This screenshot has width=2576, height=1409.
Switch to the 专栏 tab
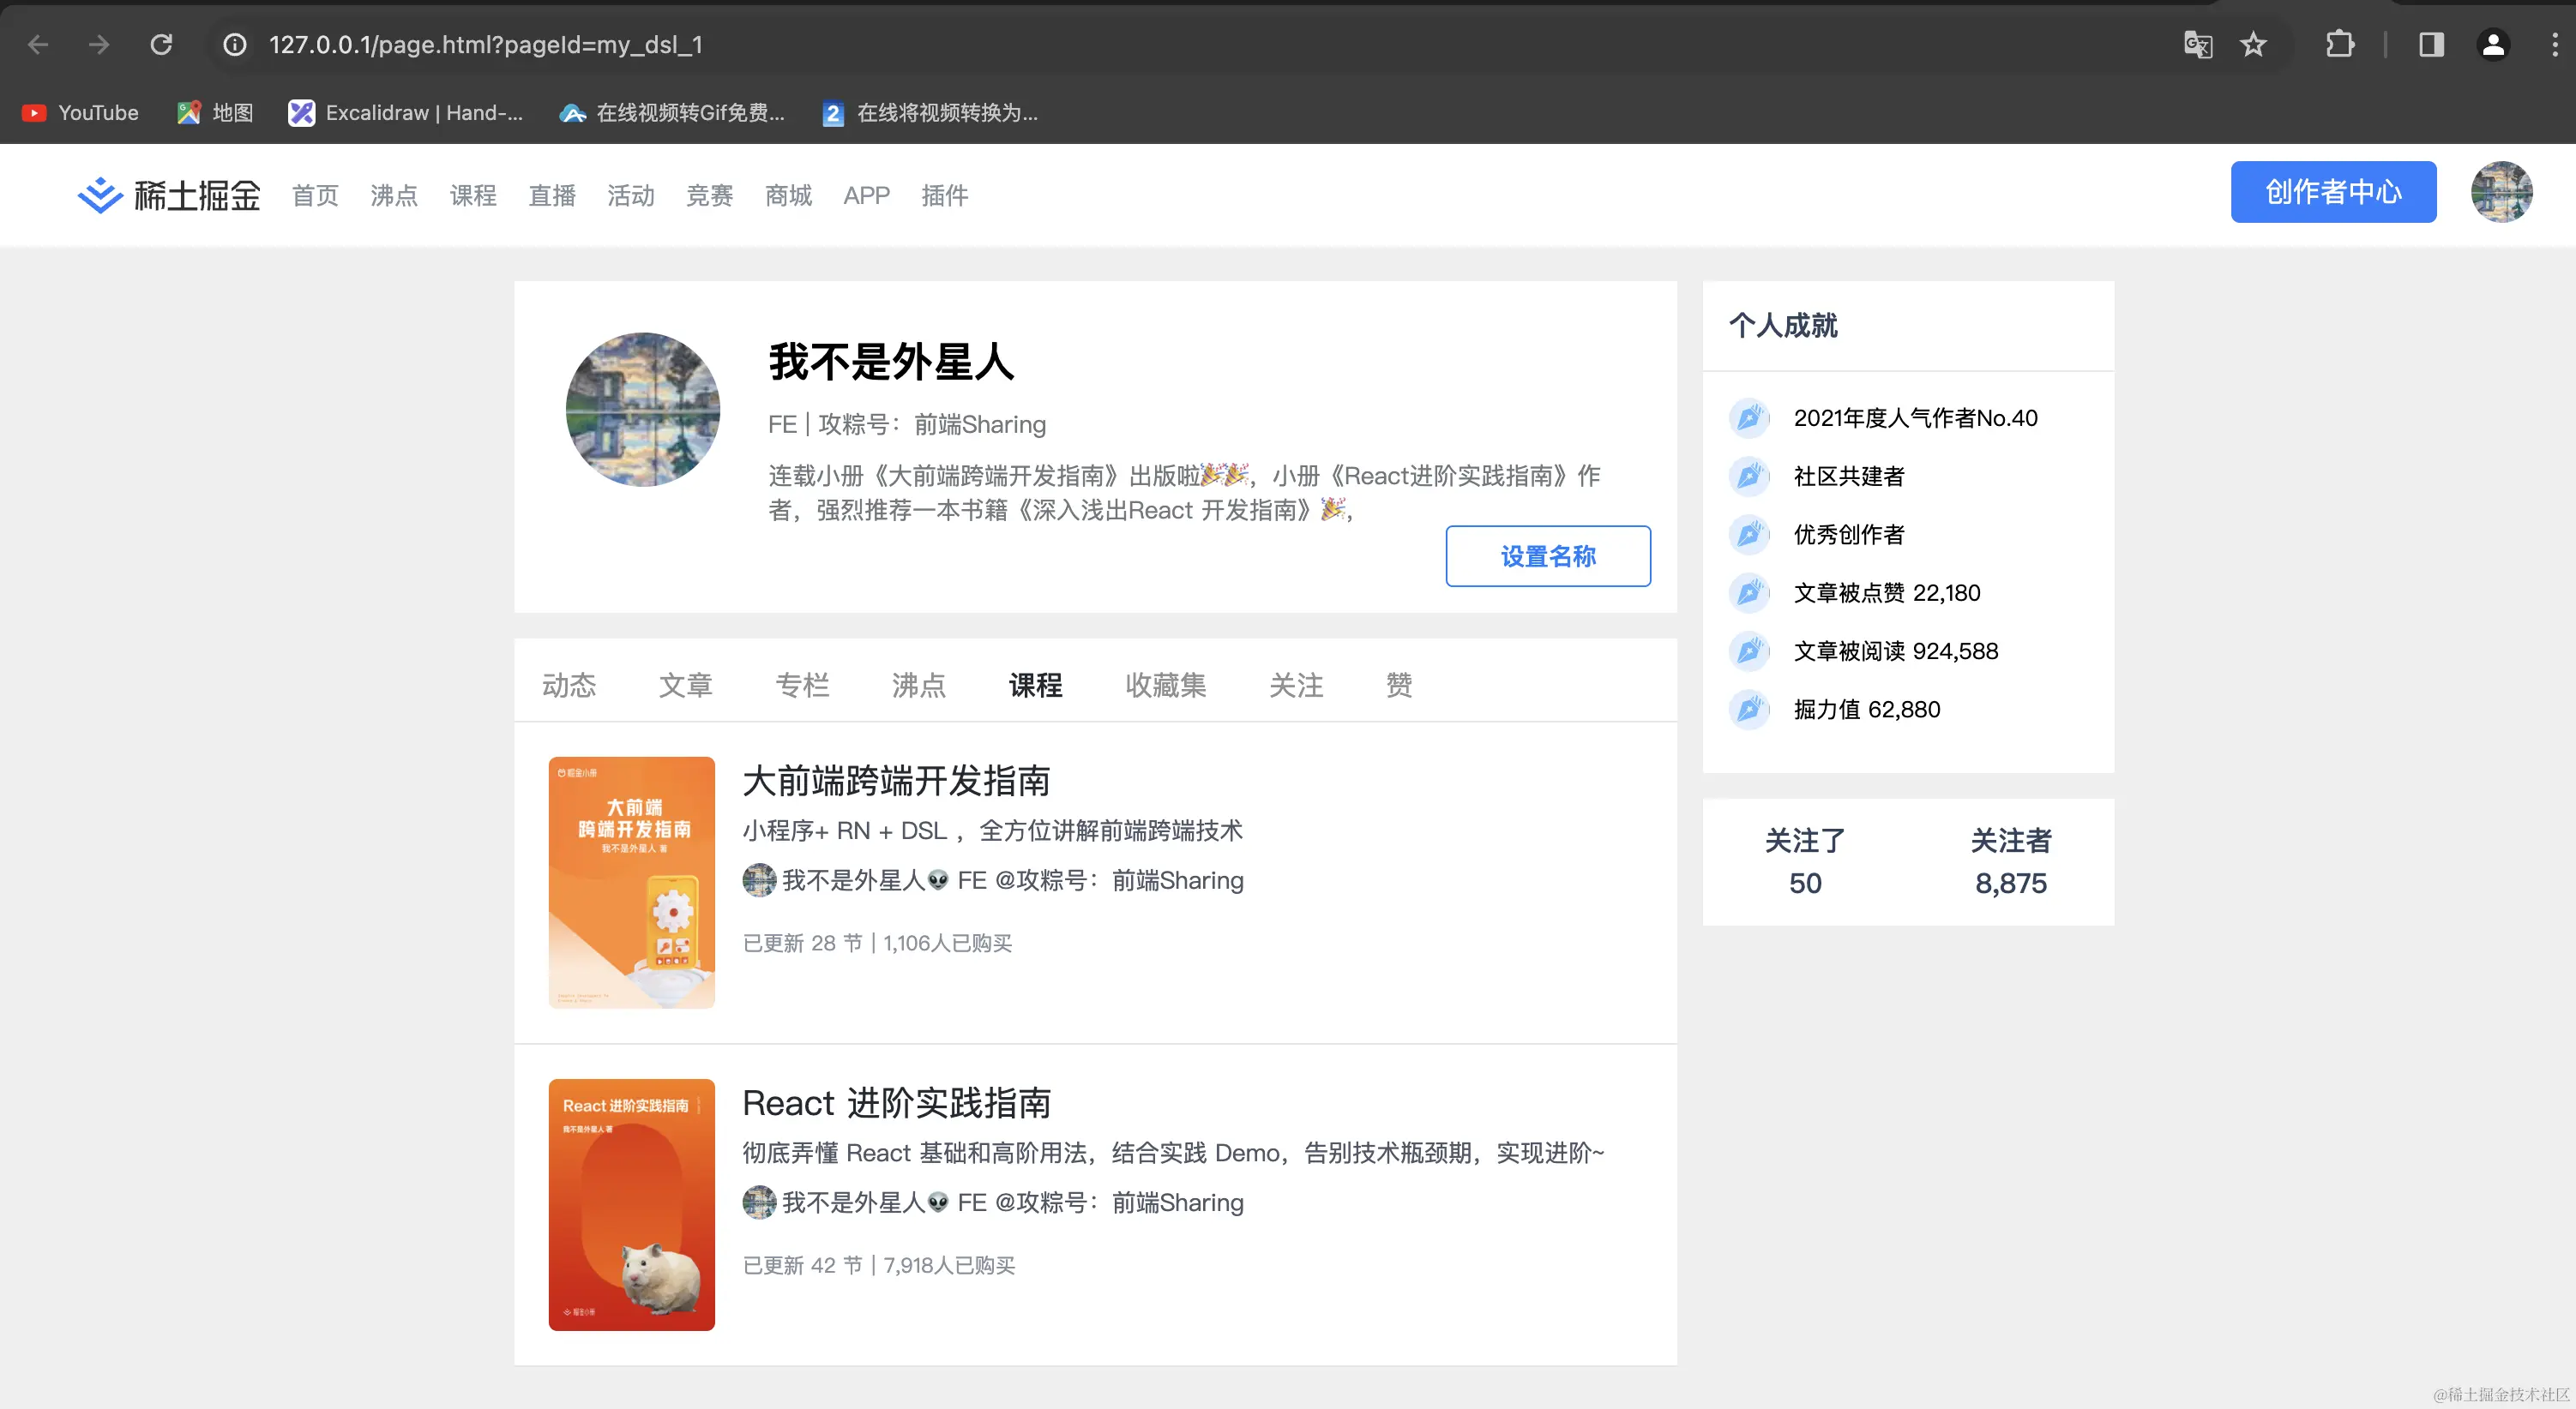803,686
